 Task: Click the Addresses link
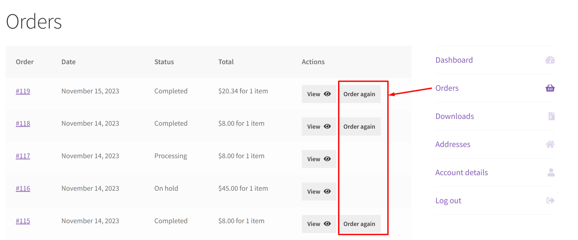click(453, 144)
